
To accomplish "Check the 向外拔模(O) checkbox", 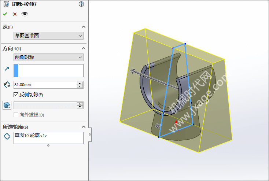I will pyautogui.click(x=16, y=115).
